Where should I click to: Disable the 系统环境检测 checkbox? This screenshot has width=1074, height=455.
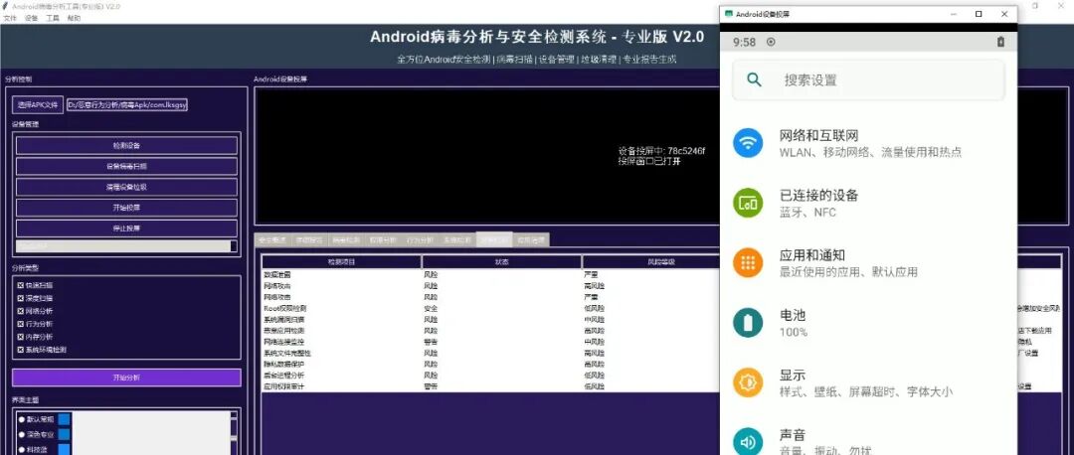(21, 350)
